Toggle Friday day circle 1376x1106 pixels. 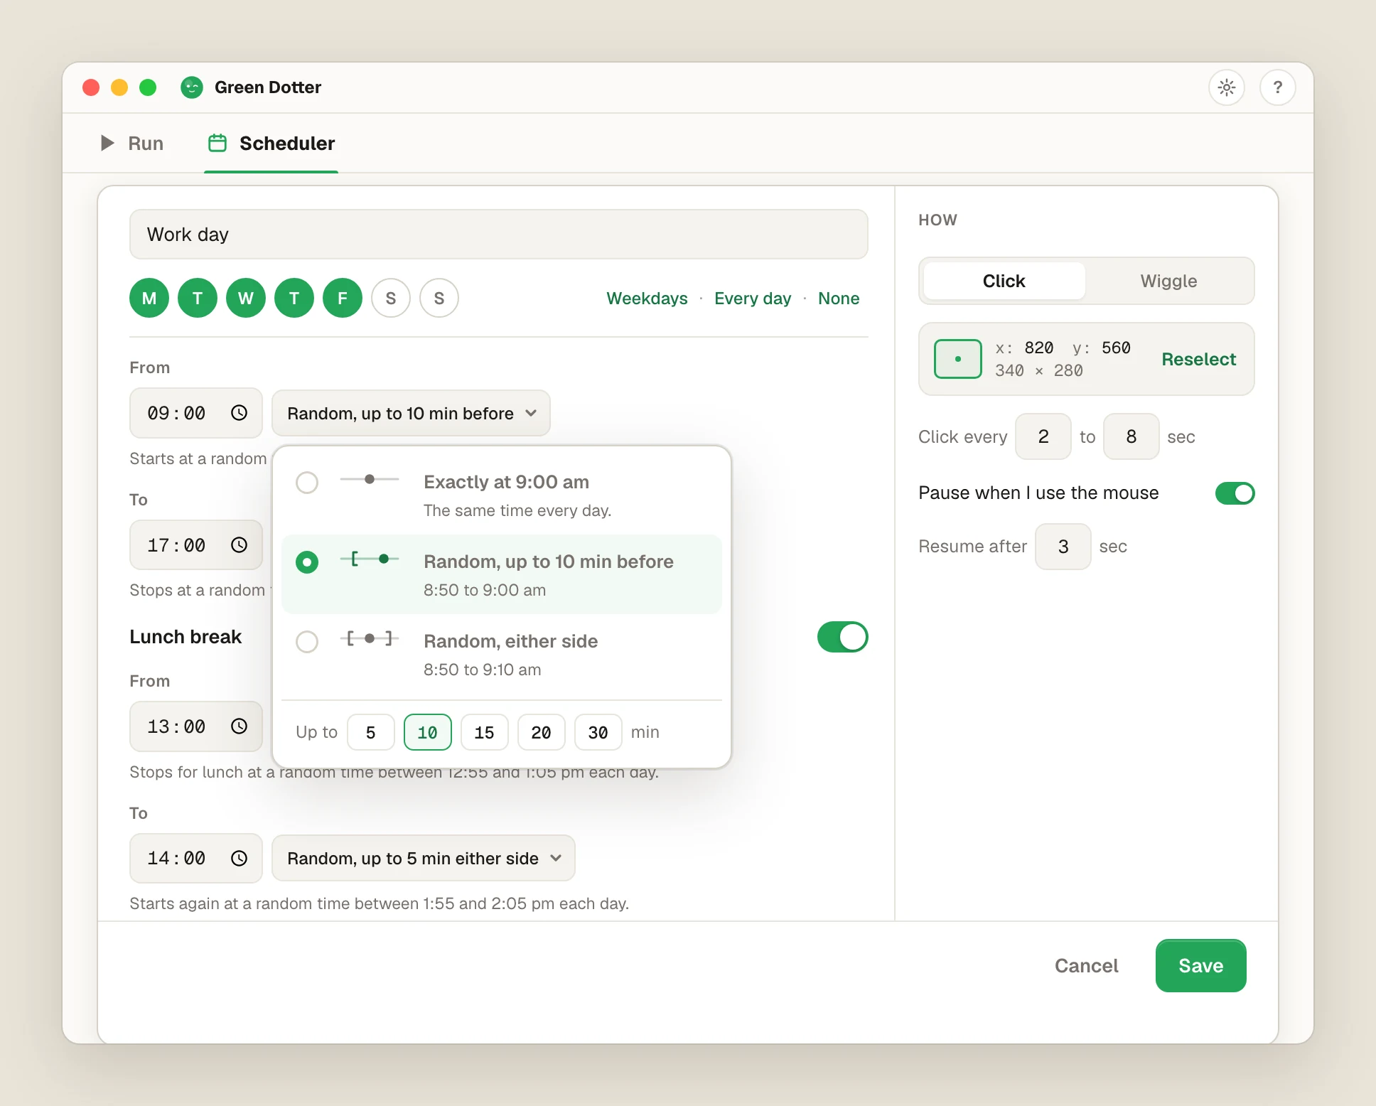tap(343, 298)
